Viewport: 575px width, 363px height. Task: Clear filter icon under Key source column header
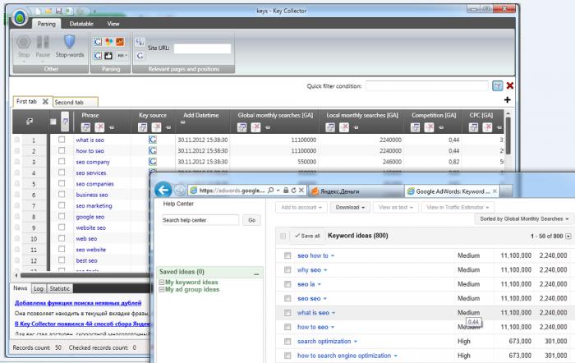[x=157, y=127]
